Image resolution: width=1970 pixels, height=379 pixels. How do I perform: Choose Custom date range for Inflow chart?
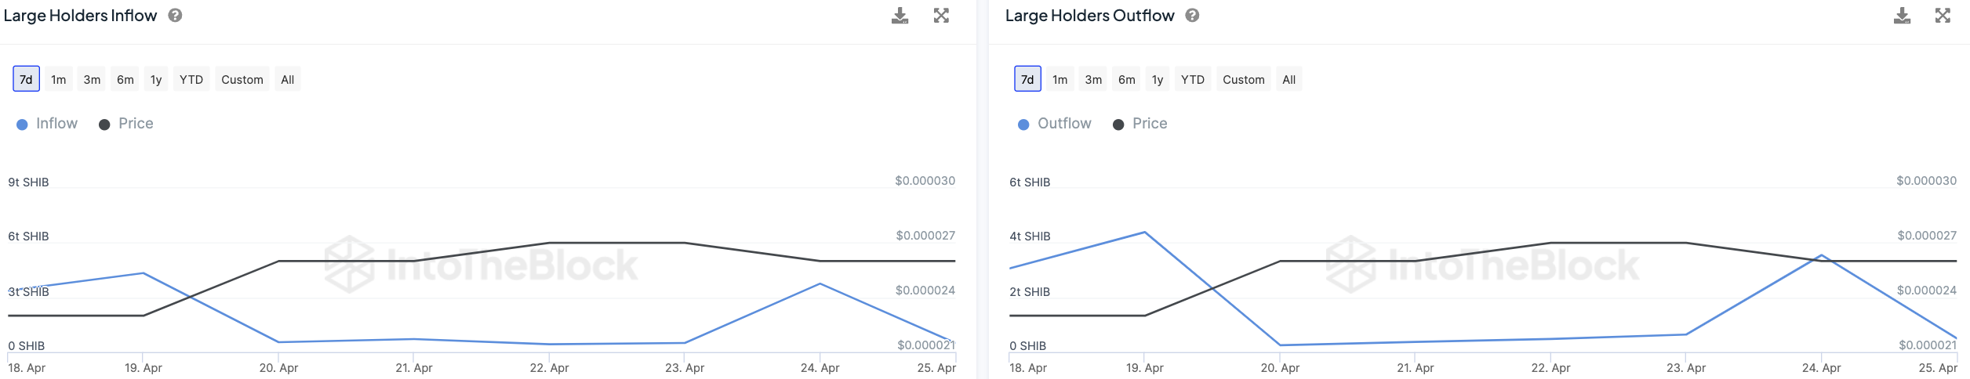tap(242, 79)
